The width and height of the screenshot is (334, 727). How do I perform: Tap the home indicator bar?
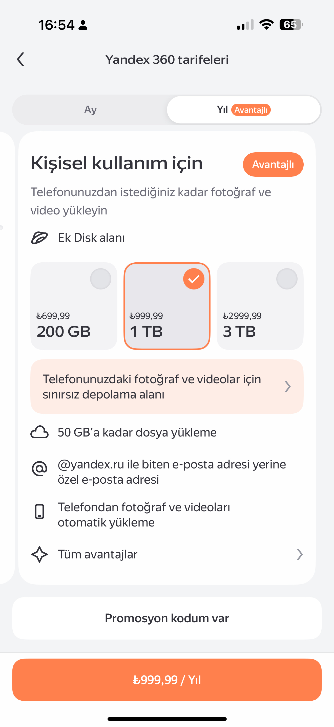(x=167, y=719)
